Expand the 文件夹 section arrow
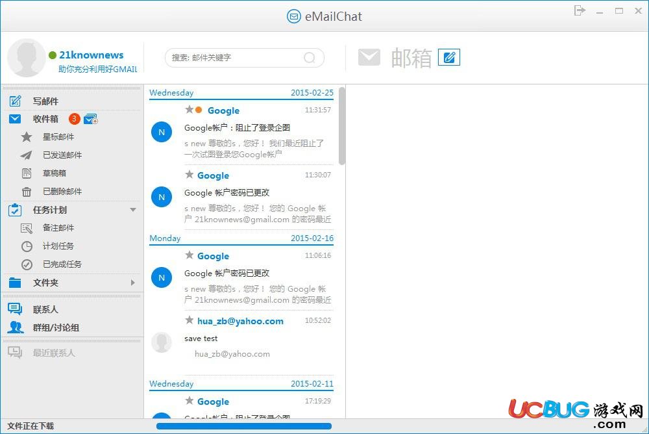Image resolution: width=649 pixels, height=434 pixels. tap(133, 283)
